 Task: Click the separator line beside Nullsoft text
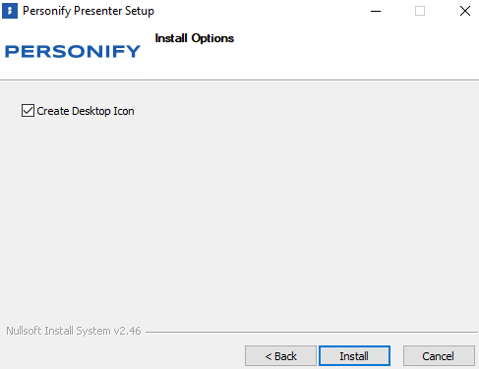click(x=312, y=332)
